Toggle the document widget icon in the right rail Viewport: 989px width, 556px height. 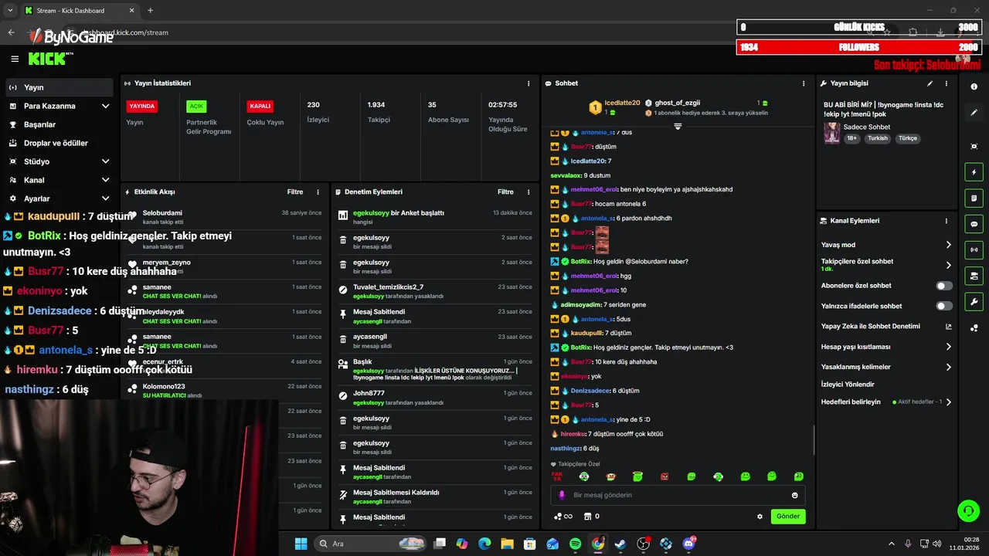(974, 198)
